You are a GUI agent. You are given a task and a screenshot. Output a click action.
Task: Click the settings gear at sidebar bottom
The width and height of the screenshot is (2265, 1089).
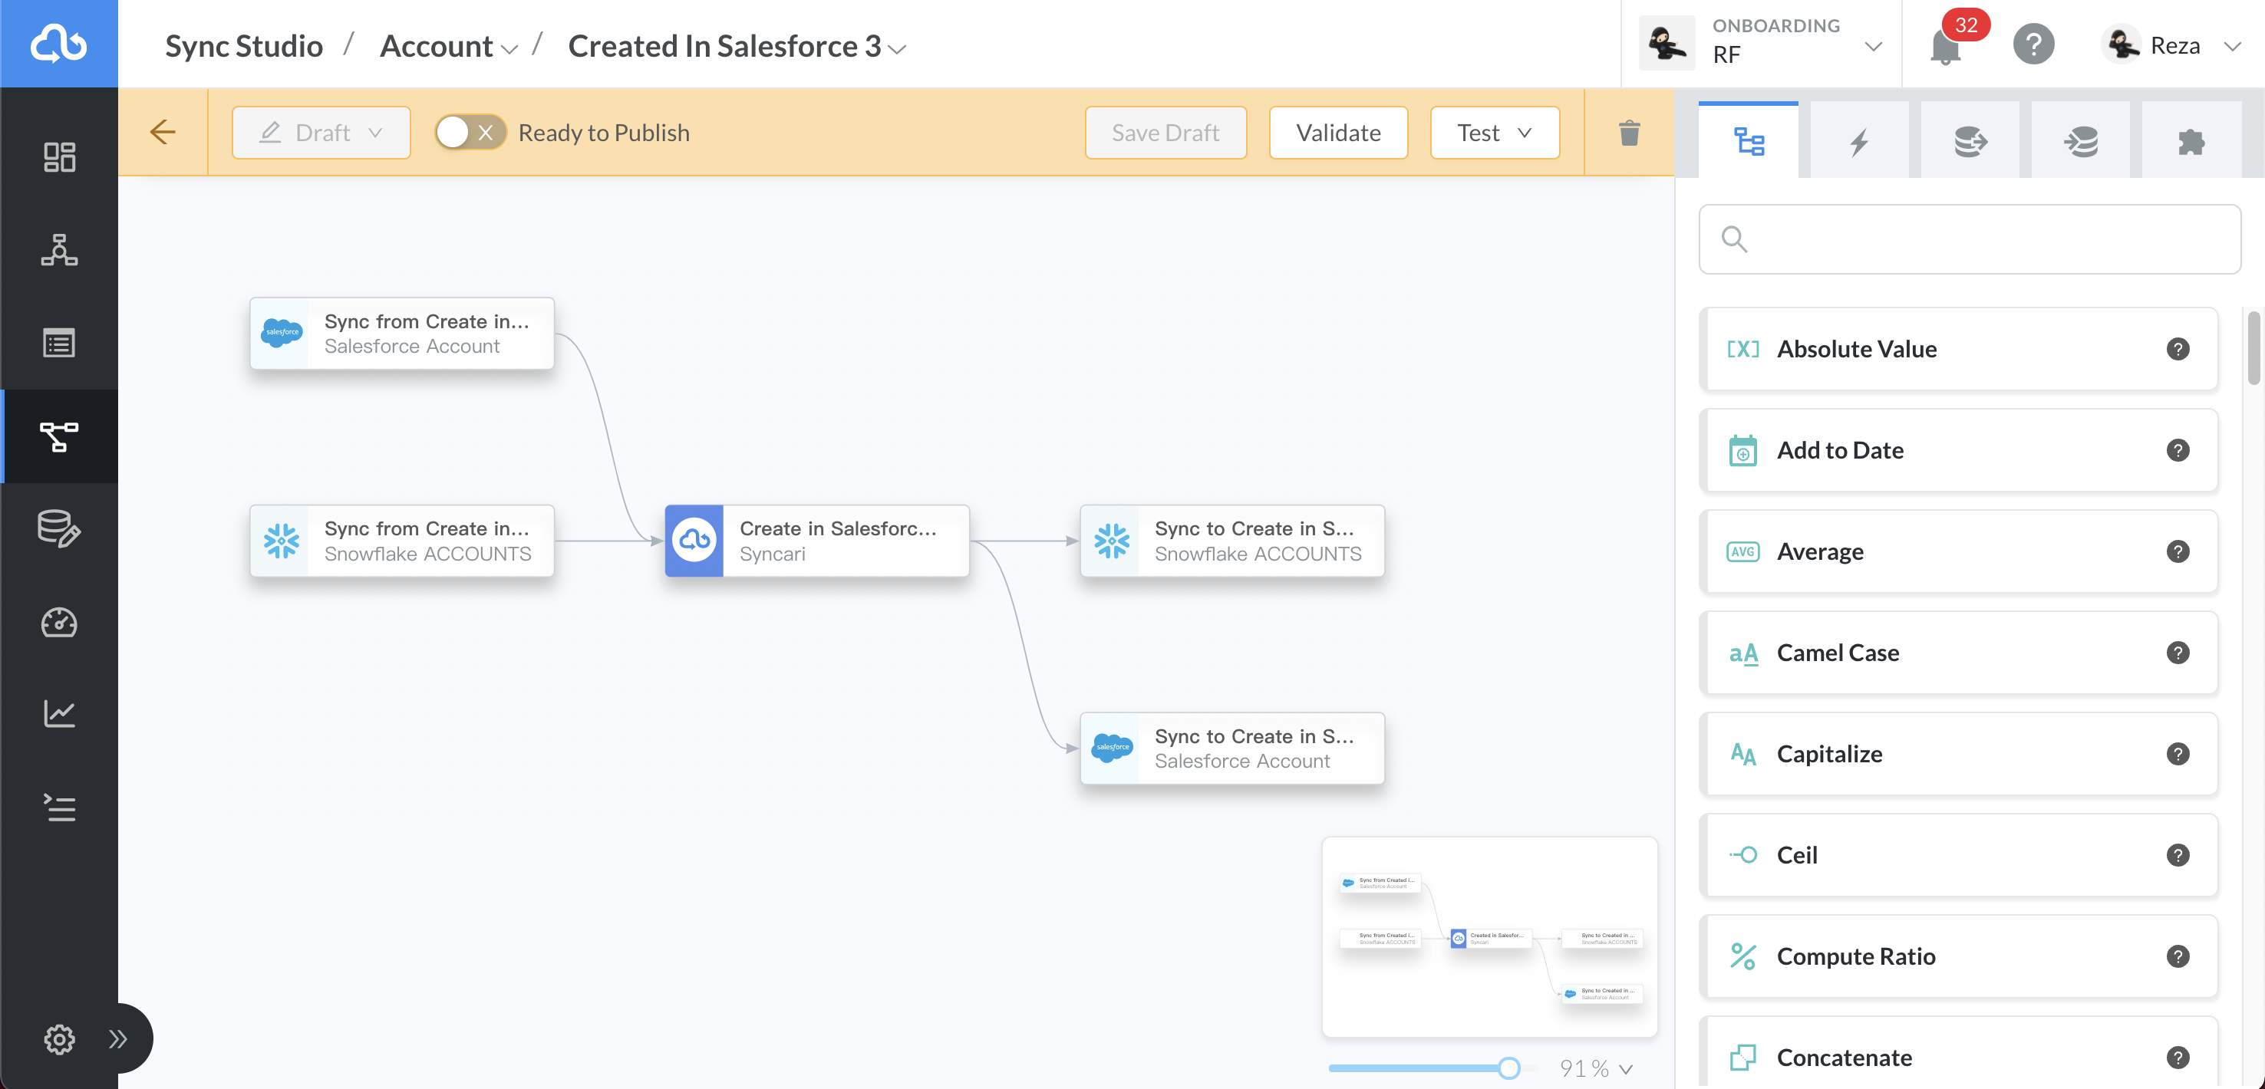(58, 1039)
